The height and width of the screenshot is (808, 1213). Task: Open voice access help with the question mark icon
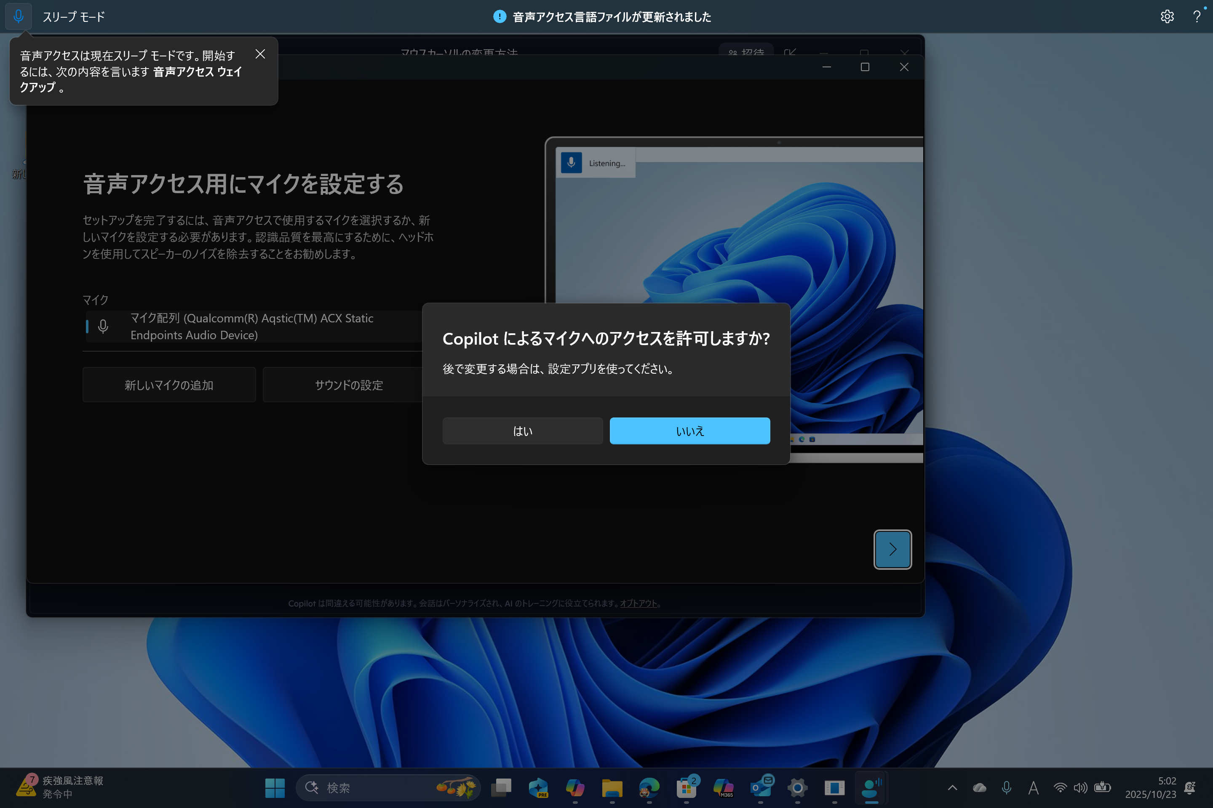(x=1196, y=16)
